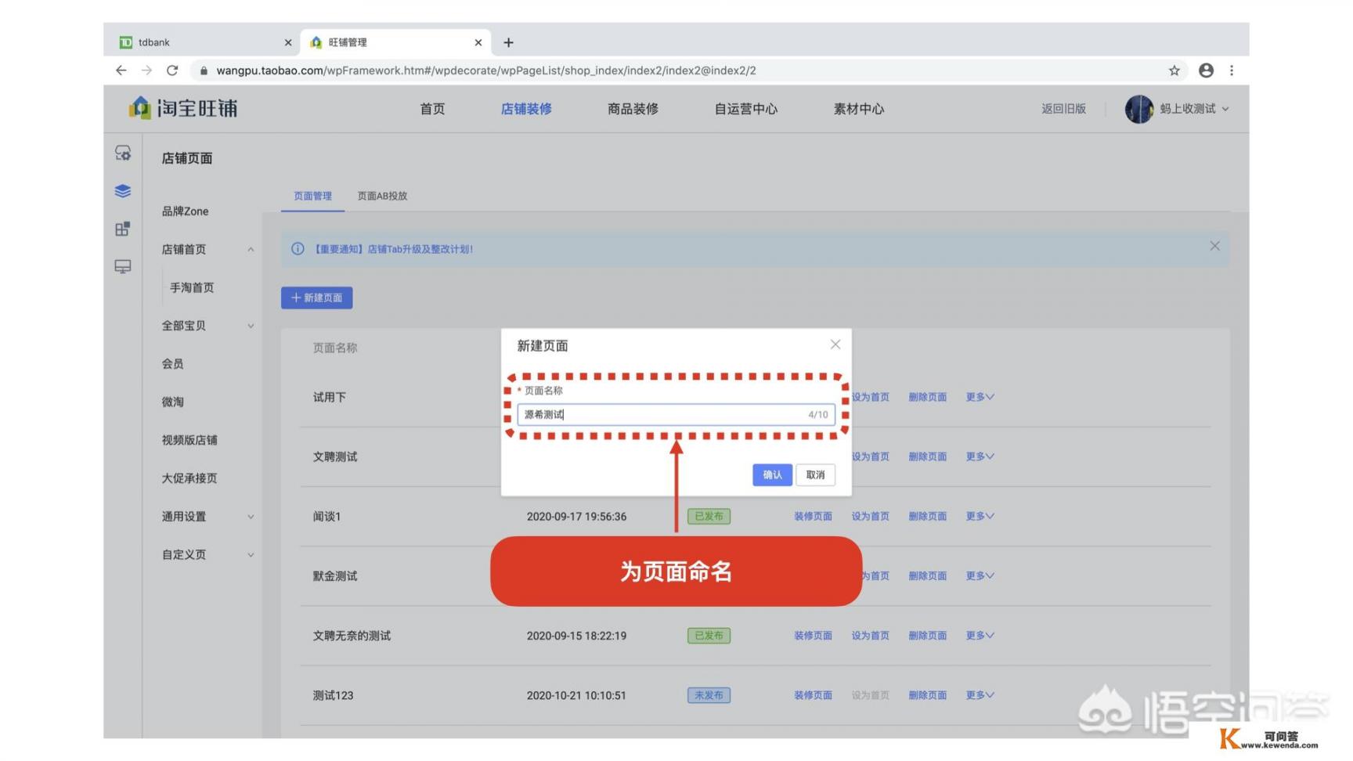
Task: Close the tdbank tab
Action: [x=287, y=42]
